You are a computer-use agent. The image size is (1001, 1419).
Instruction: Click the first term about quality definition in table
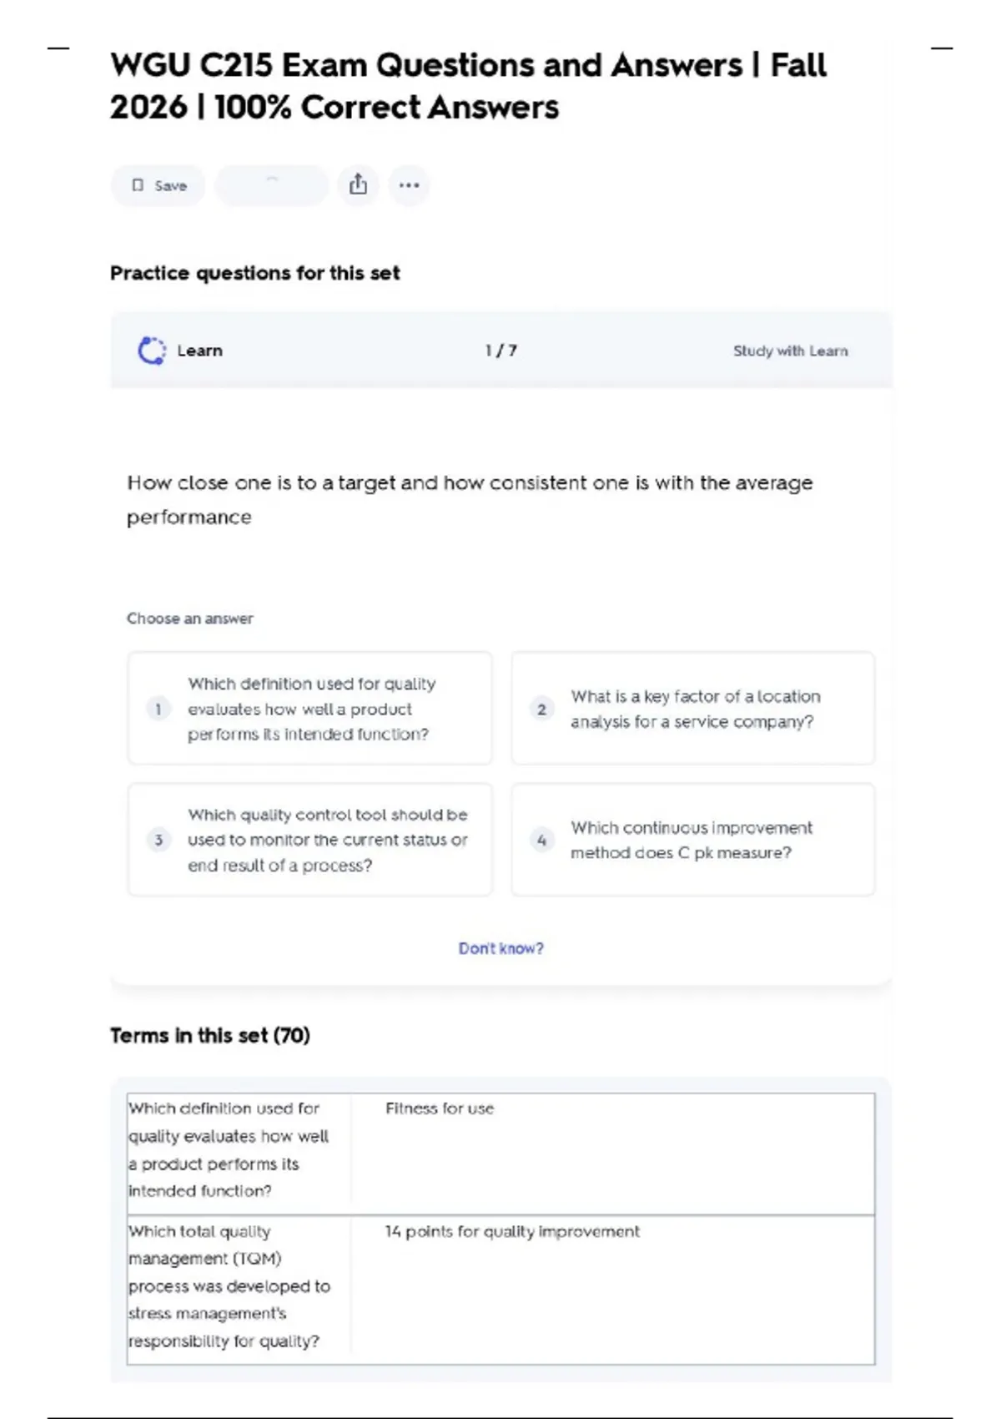point(229,1149)
